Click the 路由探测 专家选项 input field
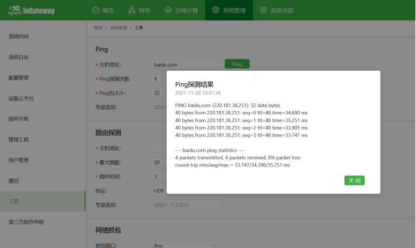 185,205
